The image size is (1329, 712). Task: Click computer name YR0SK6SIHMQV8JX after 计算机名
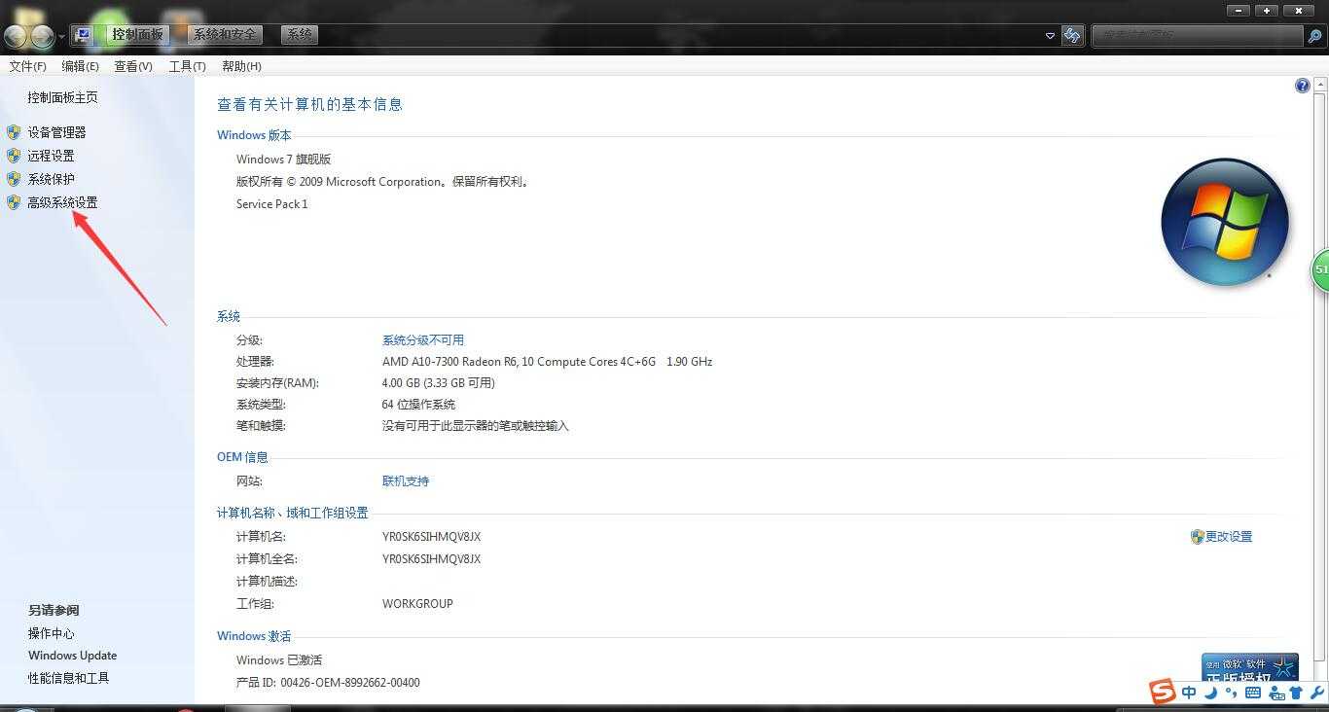[431, 537]
